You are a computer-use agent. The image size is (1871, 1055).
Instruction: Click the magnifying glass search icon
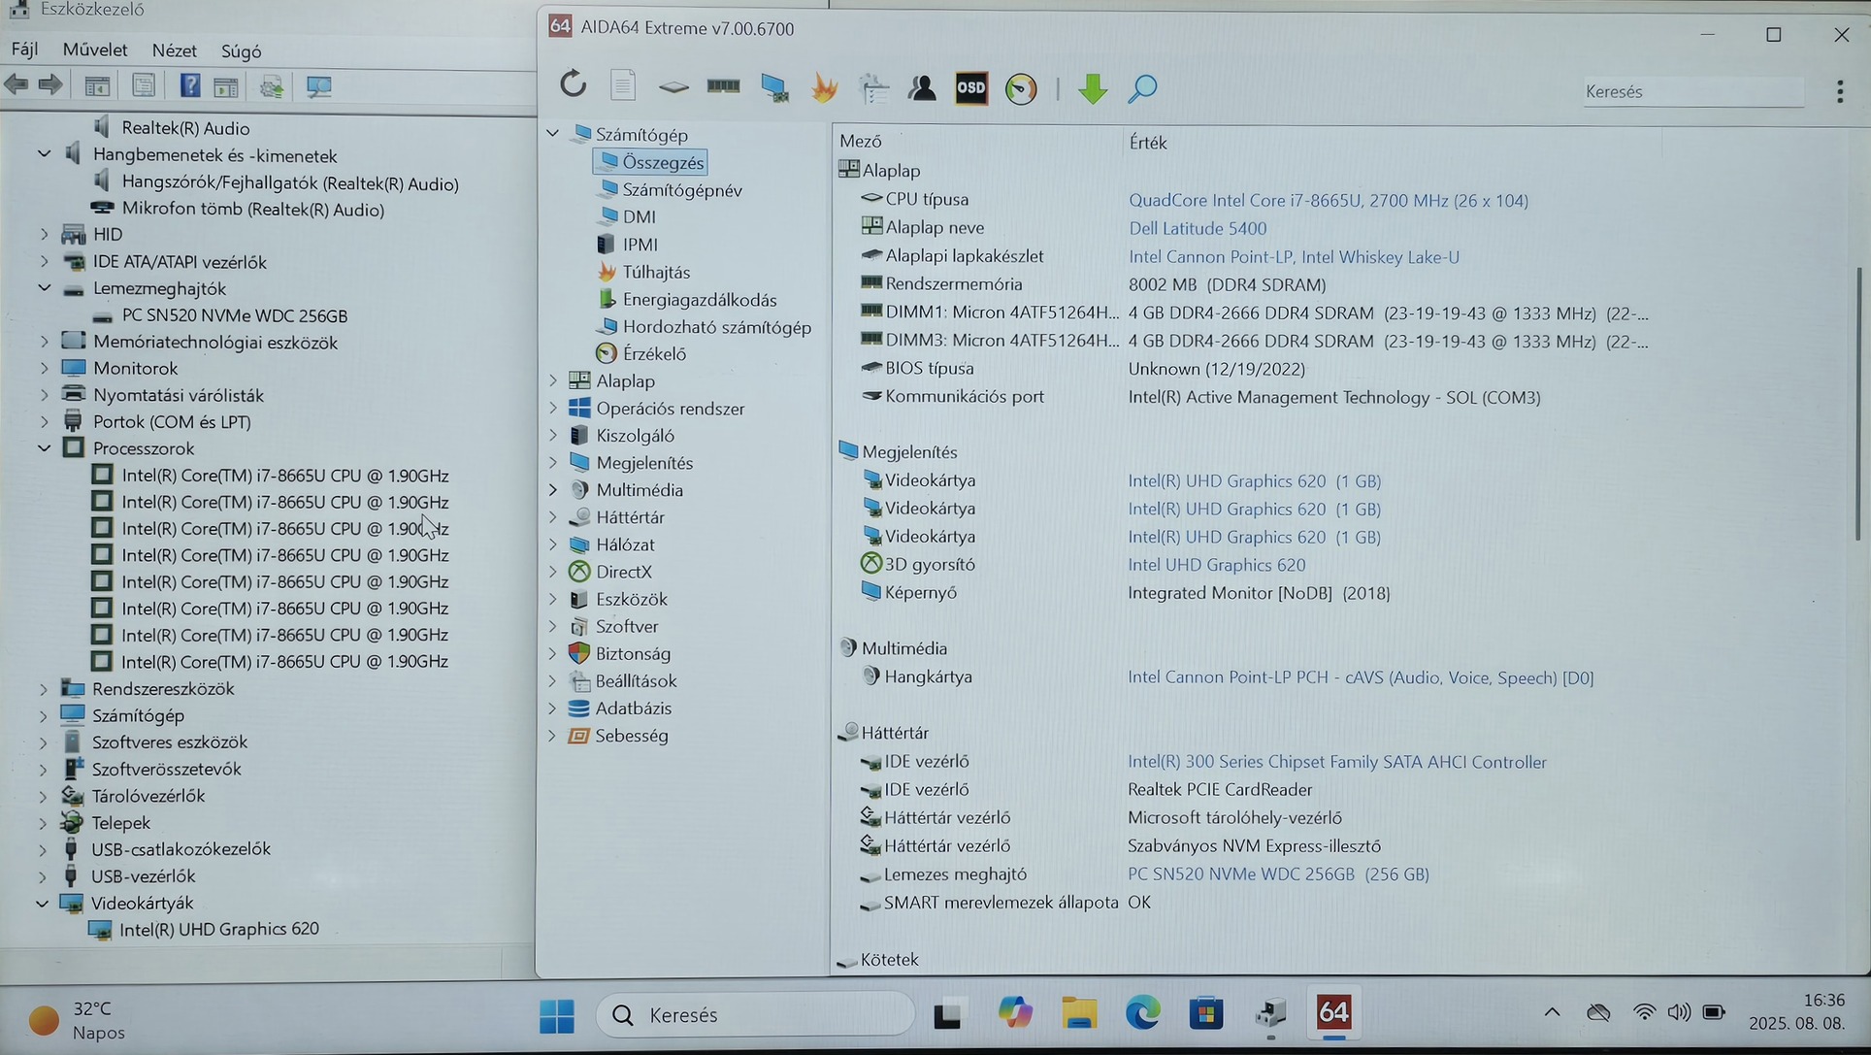pos(1142,88)
